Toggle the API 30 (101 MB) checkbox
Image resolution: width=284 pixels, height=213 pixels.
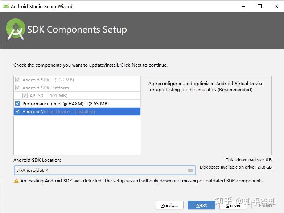pos(25,96)
